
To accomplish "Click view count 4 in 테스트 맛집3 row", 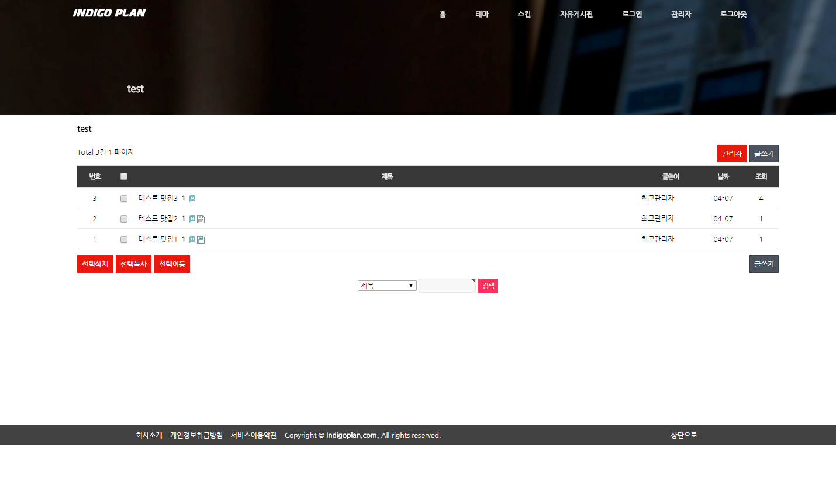I will [761, 199].
